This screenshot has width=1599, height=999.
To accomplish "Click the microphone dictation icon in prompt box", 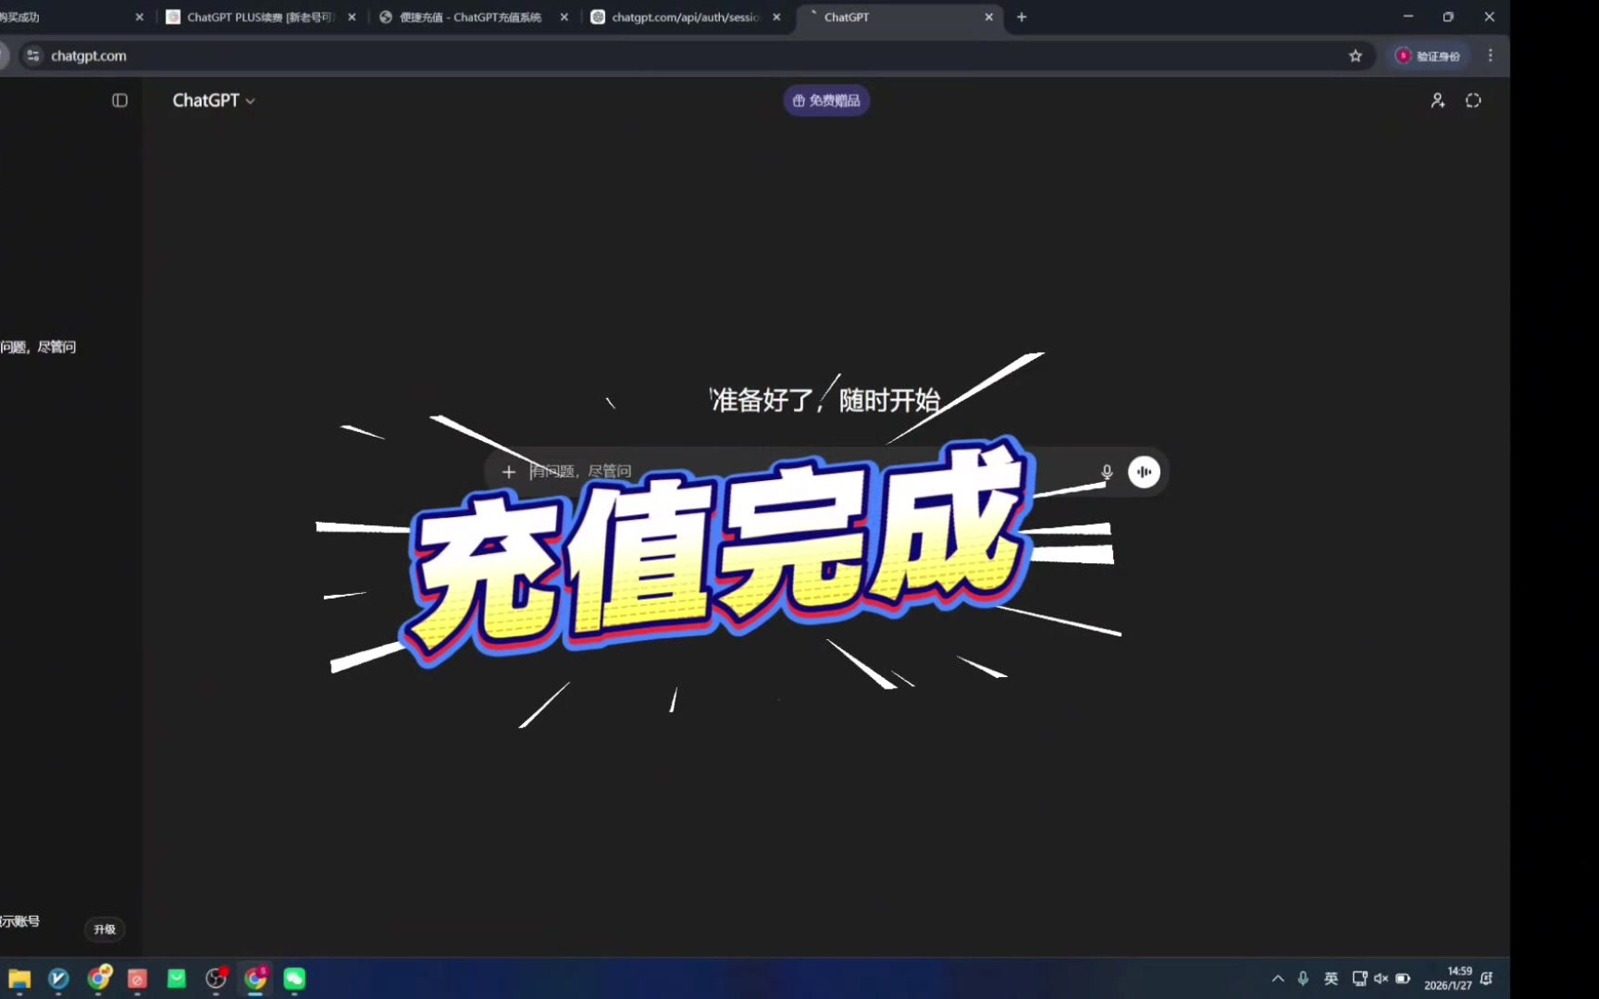I will tap(1106, 472).
